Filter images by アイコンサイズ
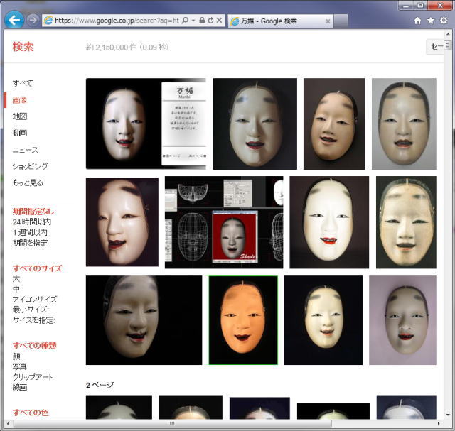 pyautogui.click(x=35, y=299)
